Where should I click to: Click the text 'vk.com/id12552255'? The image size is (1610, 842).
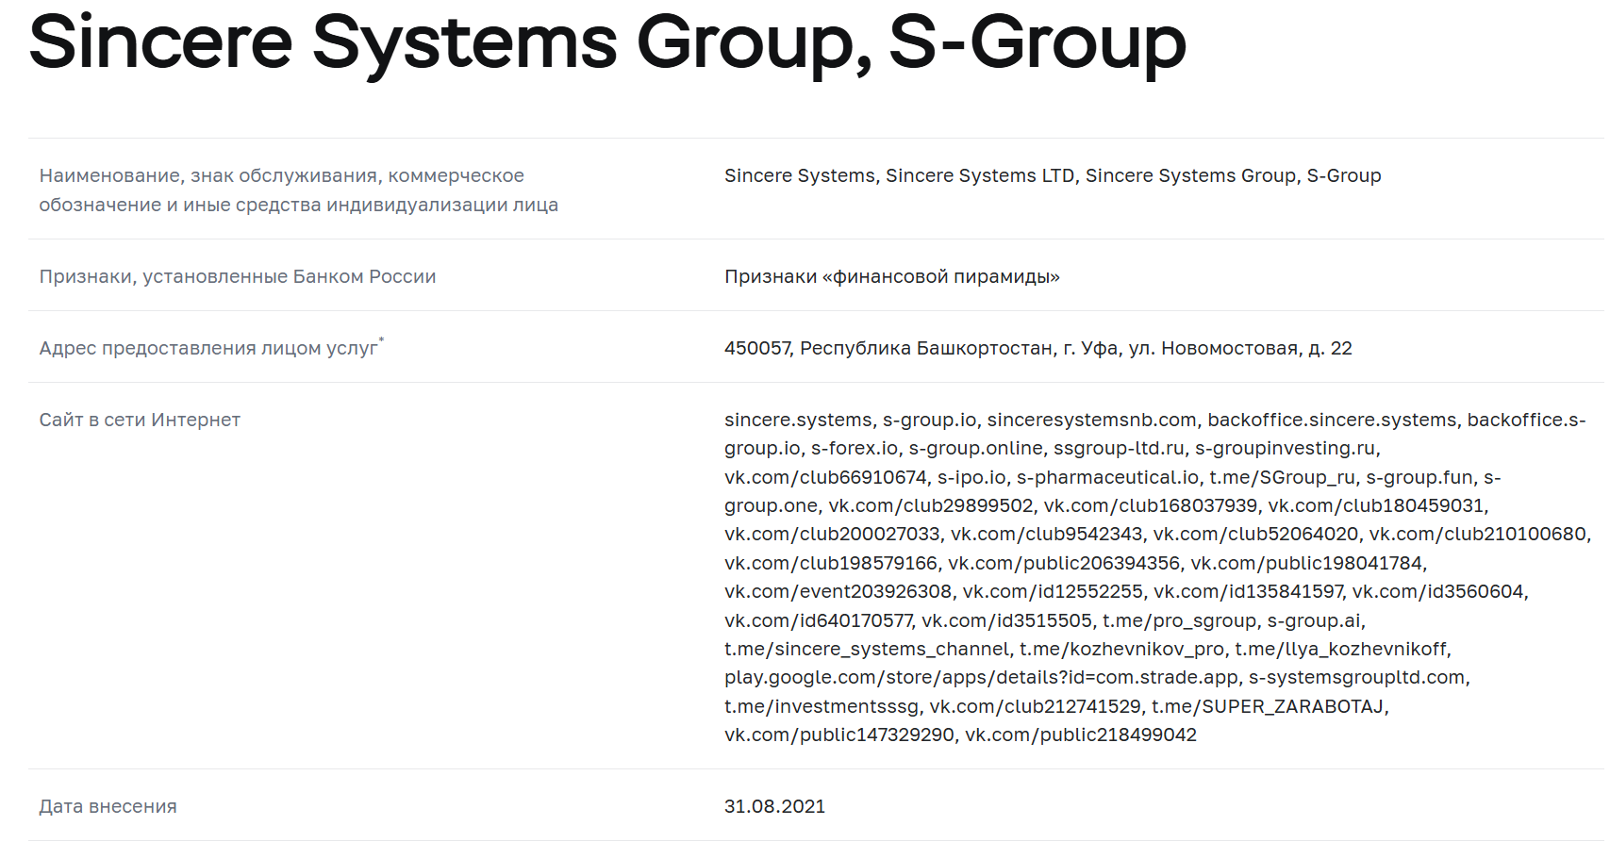tap(1053, 591)
